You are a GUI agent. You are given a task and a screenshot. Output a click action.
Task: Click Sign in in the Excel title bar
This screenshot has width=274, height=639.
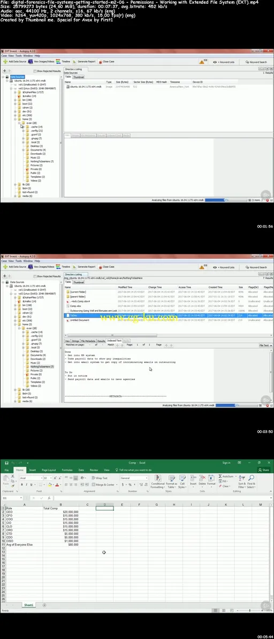[x=226, y=463]
